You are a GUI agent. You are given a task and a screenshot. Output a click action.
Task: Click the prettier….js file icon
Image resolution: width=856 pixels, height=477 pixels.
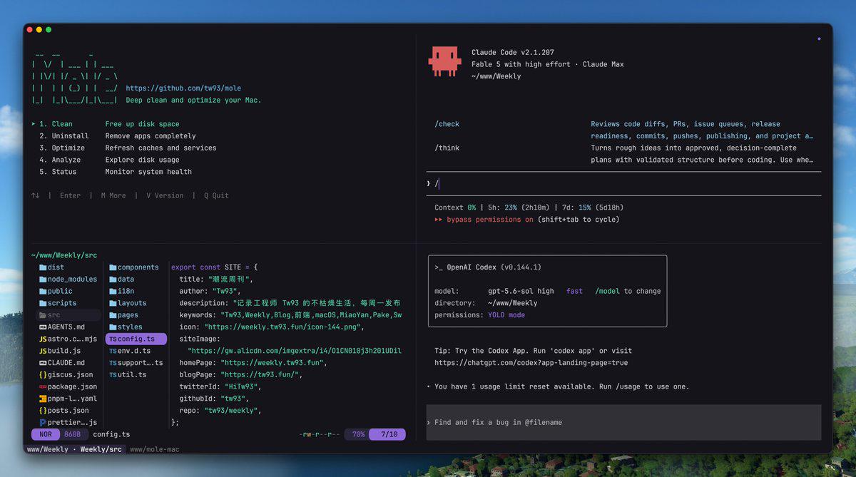43,422
